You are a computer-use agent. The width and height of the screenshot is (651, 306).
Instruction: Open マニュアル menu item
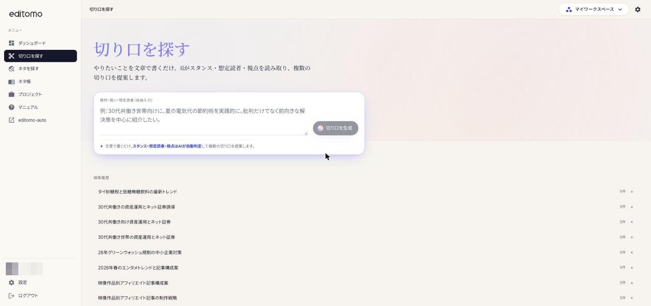coord(40,108)
